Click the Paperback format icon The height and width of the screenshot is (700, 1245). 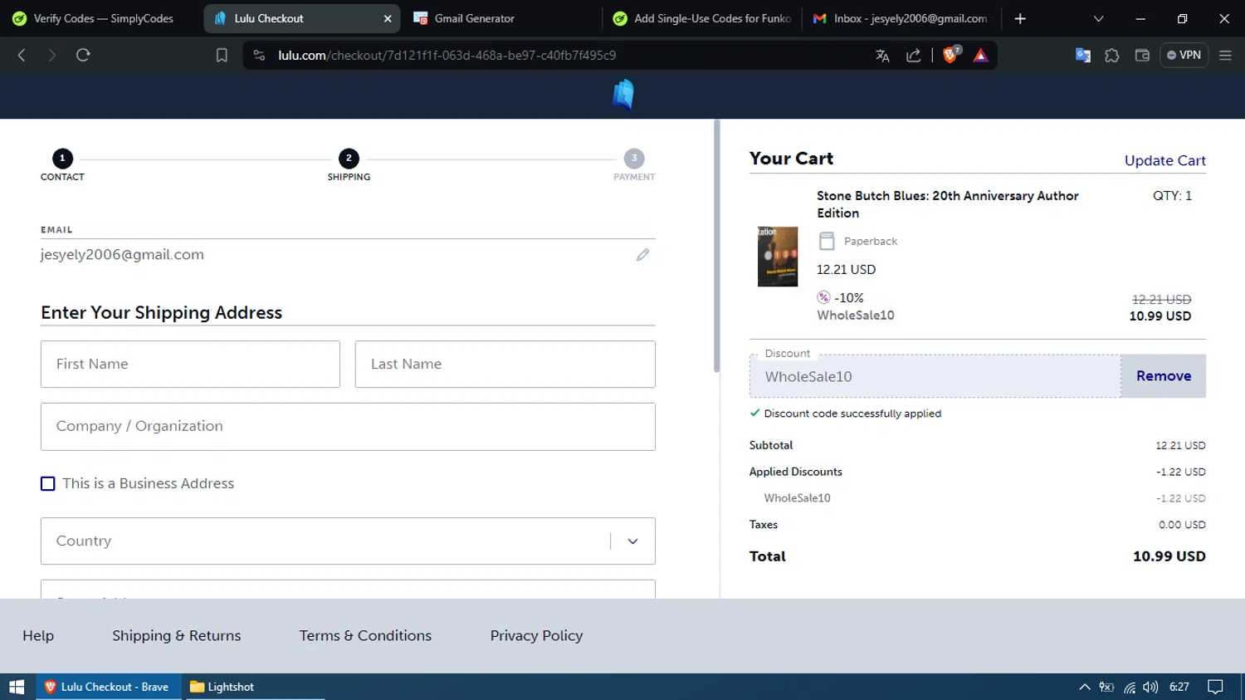pyautogui.click(x=827, y=241)
